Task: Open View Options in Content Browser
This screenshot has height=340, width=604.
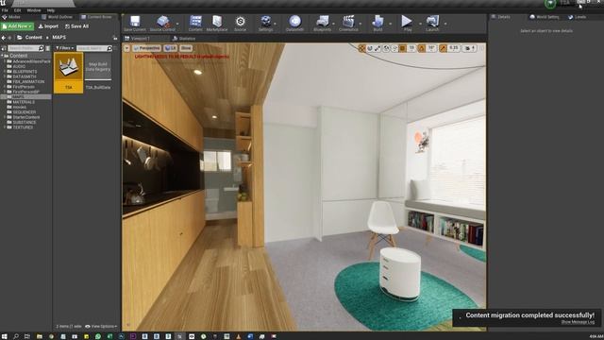Action: click(101, 326)
